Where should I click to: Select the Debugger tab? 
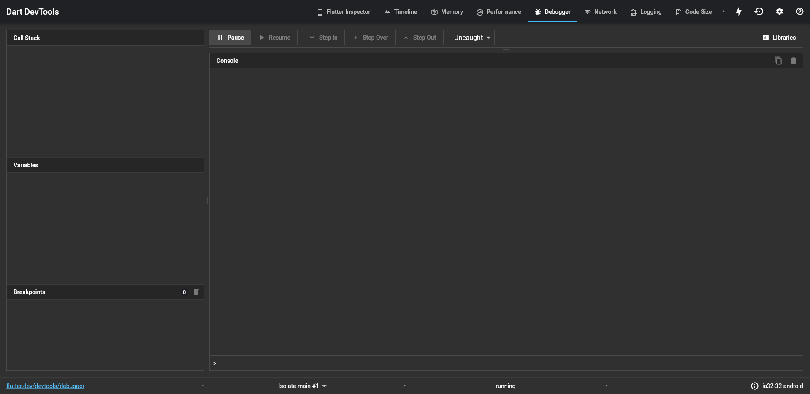[553, 12]
